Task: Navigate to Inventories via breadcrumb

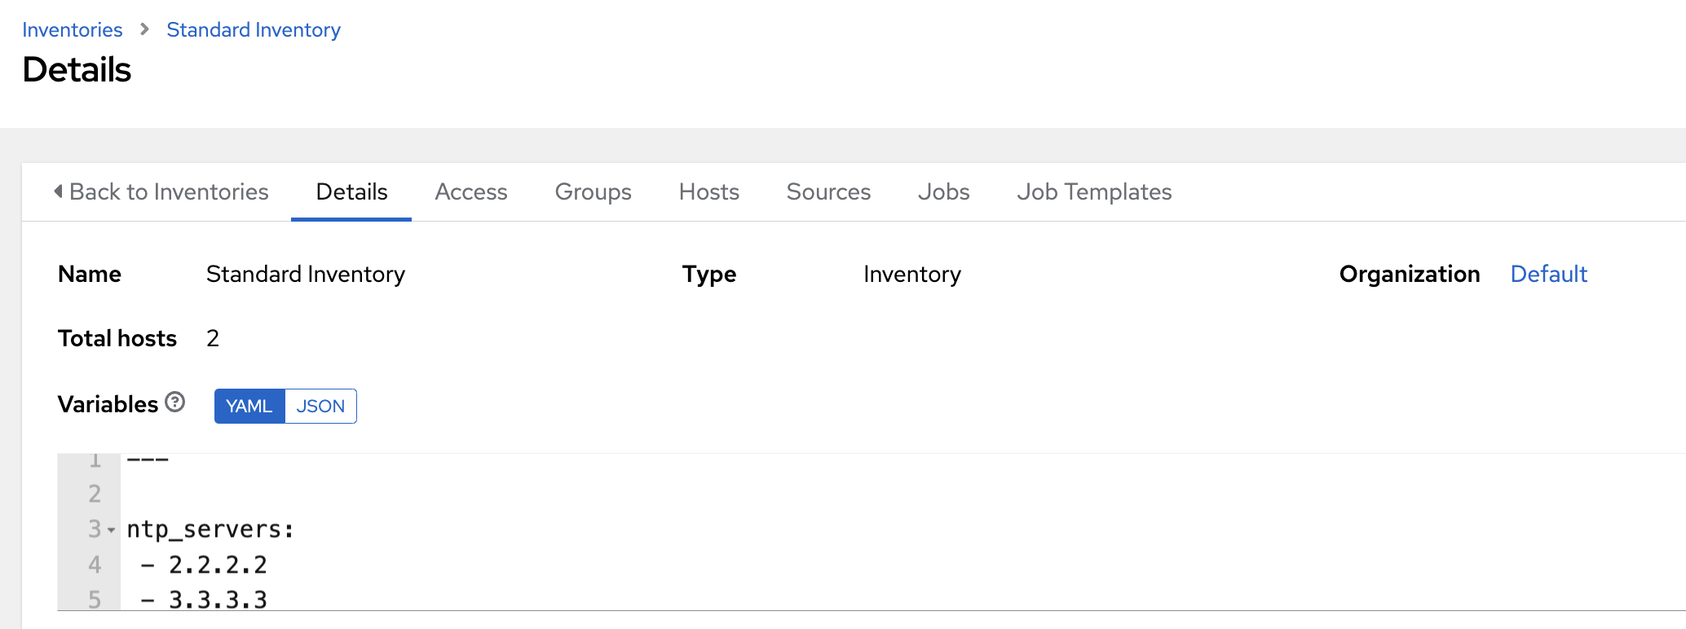Action: 72,29
